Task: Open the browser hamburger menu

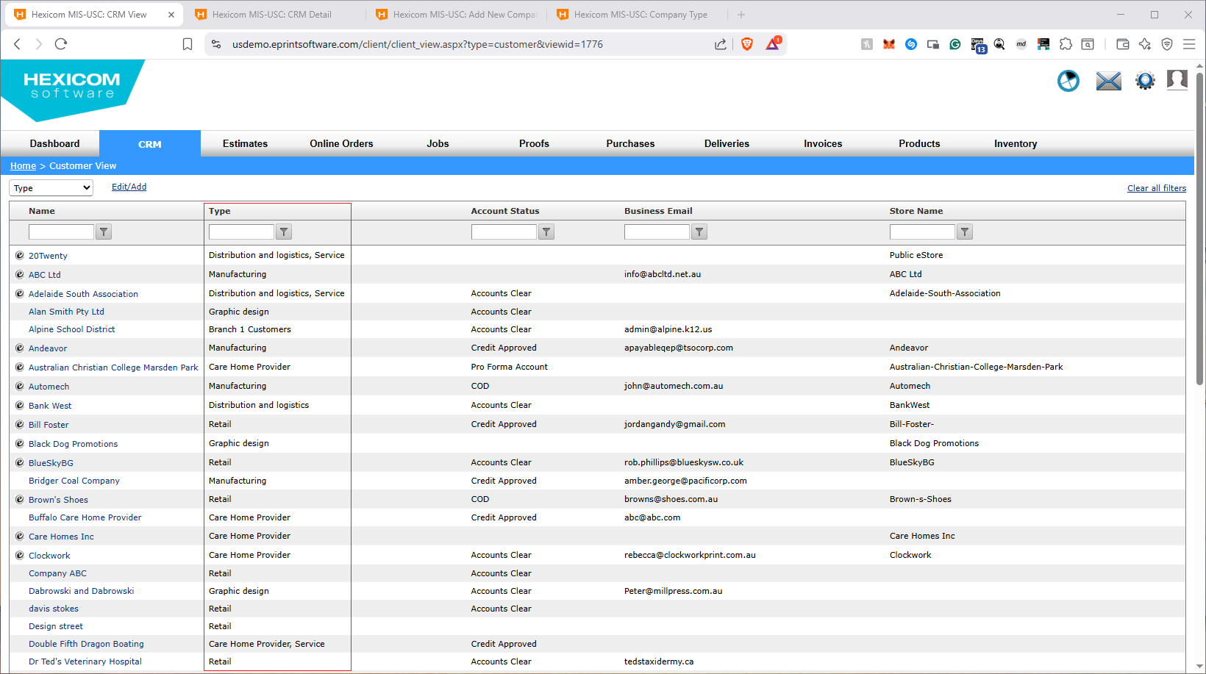Action: [1189, 44]
